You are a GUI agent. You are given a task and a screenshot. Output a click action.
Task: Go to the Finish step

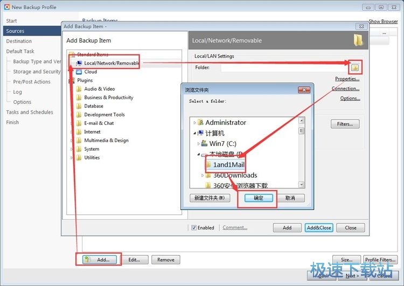pos(12,122)
